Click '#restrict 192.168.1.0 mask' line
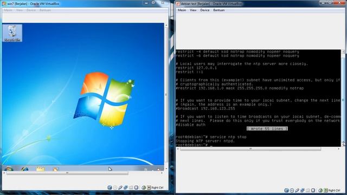 [x=240, y=88]
